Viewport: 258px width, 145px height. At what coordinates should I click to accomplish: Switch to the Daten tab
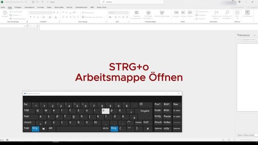coord(49,7)
